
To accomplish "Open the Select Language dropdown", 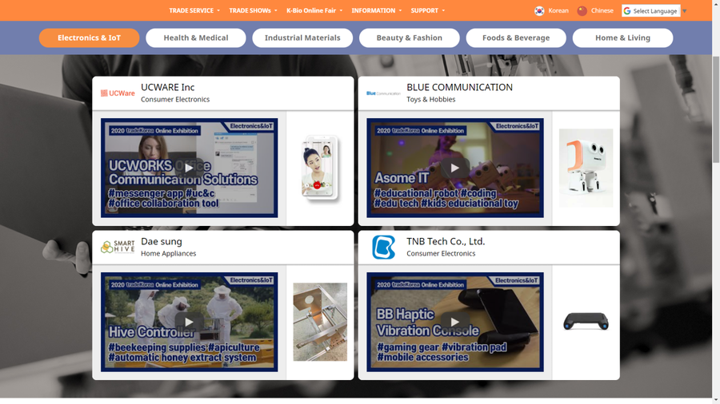I will point(650,10).
